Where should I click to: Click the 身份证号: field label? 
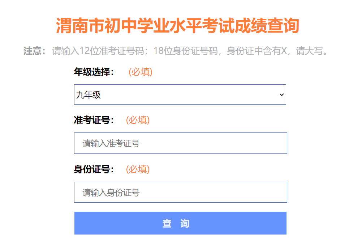pos(94,169)
